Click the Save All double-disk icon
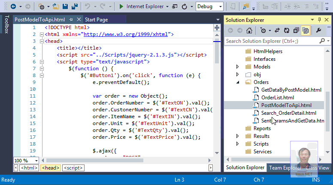 click(x=75, y=6)
